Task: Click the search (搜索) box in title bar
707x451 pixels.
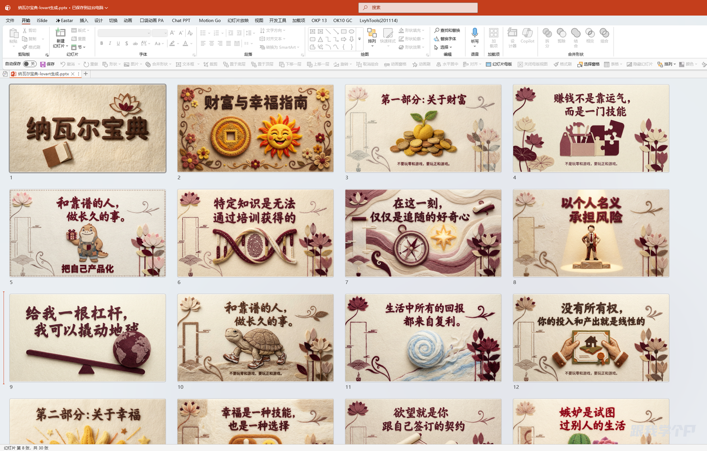Action: click(x=418, y=8)
